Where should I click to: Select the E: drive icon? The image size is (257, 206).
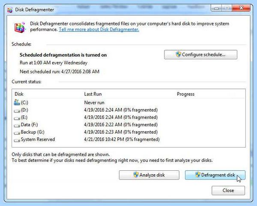pos(17,118)
